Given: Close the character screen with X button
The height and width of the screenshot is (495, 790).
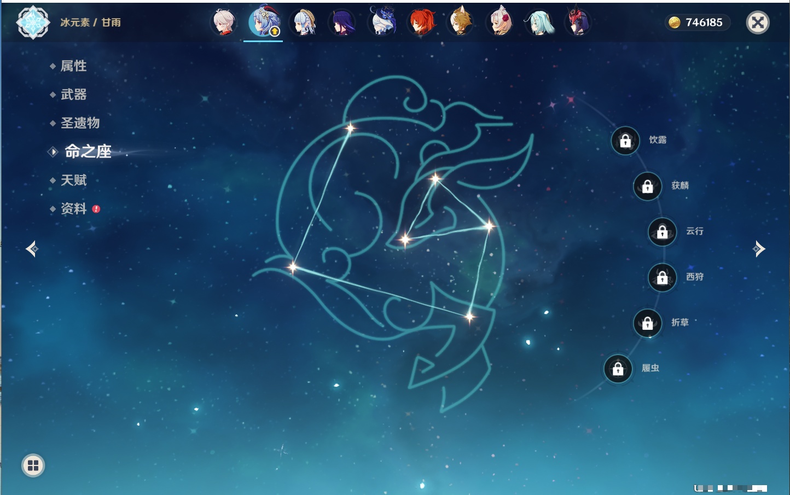Looking at the screenshot, I should click(x=758, y=22).
